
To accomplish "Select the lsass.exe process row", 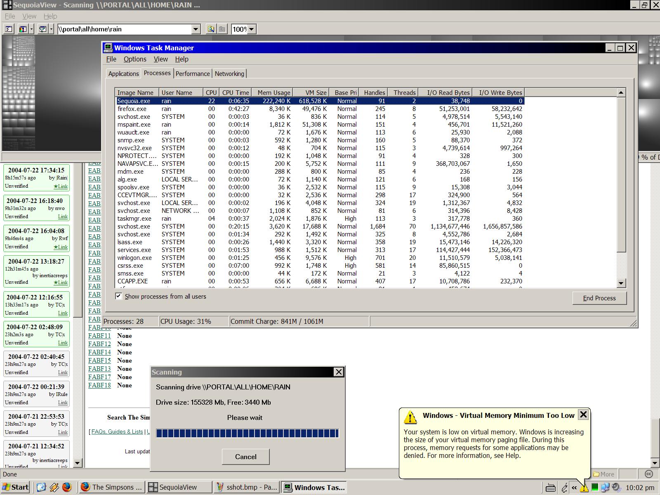I will click(320, 242).
